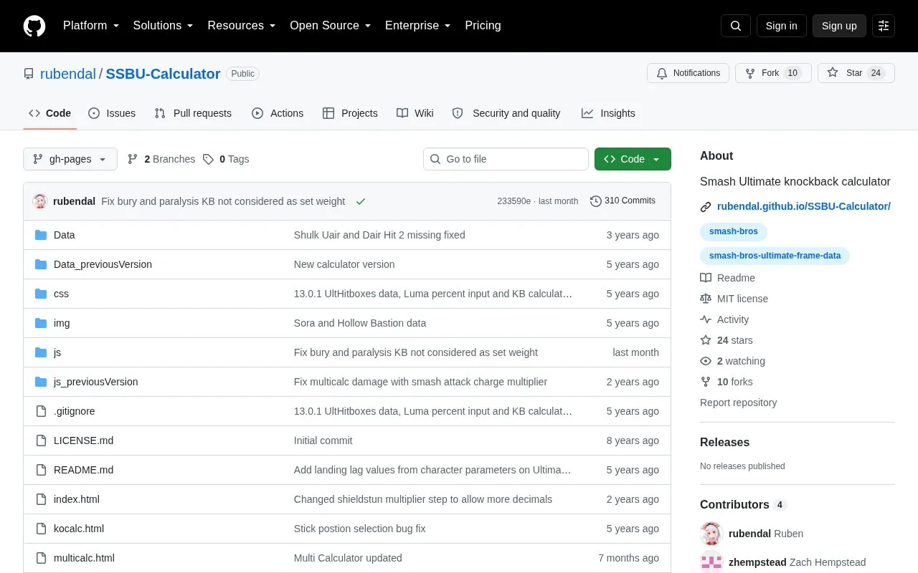Click the link icon beside the website URL
This screenshot has width=918, height=573.
click(706, 207)
